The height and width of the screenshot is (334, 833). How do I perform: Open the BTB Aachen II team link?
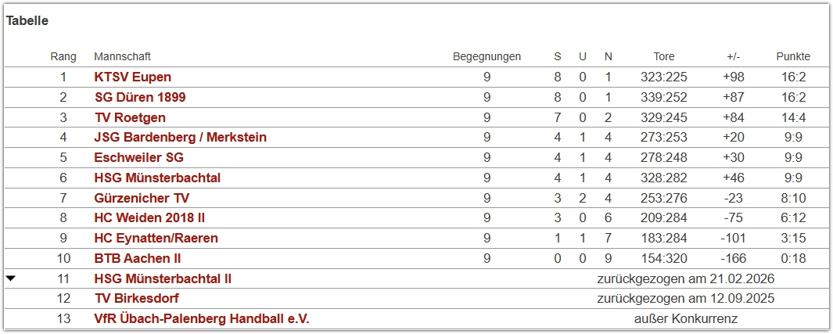pos(138,258)
